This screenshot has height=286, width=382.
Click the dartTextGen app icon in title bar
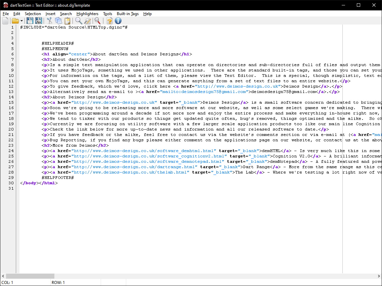point(6,5)
